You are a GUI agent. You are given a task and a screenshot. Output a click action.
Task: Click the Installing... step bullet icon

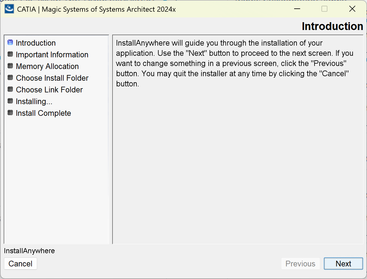tap(10, 101)
